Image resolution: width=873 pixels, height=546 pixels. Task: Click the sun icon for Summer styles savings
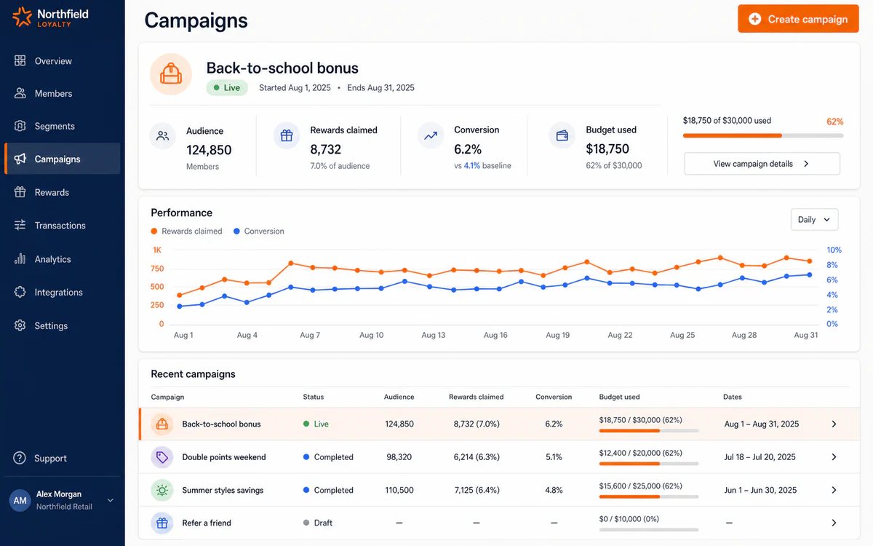[162, 490]
